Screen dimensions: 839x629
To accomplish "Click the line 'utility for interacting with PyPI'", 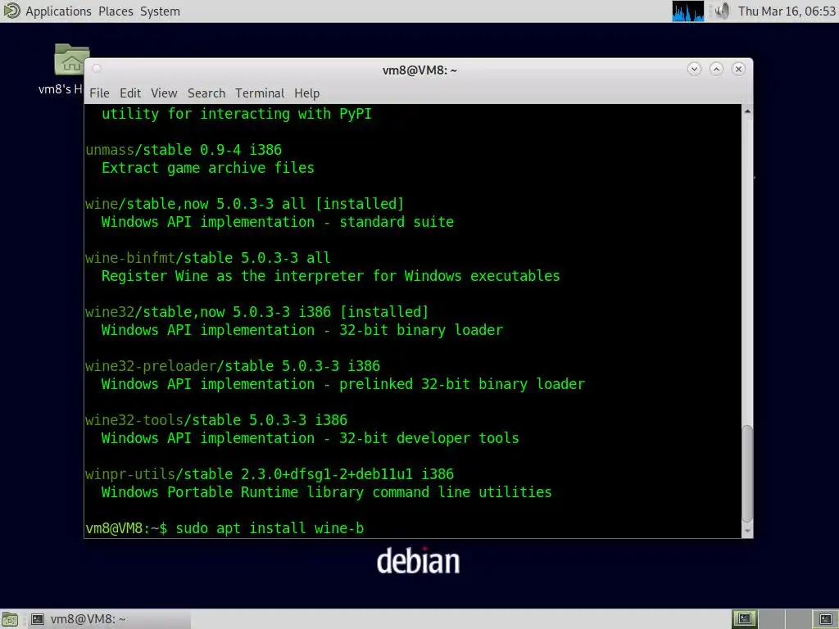I will (237, 114).
